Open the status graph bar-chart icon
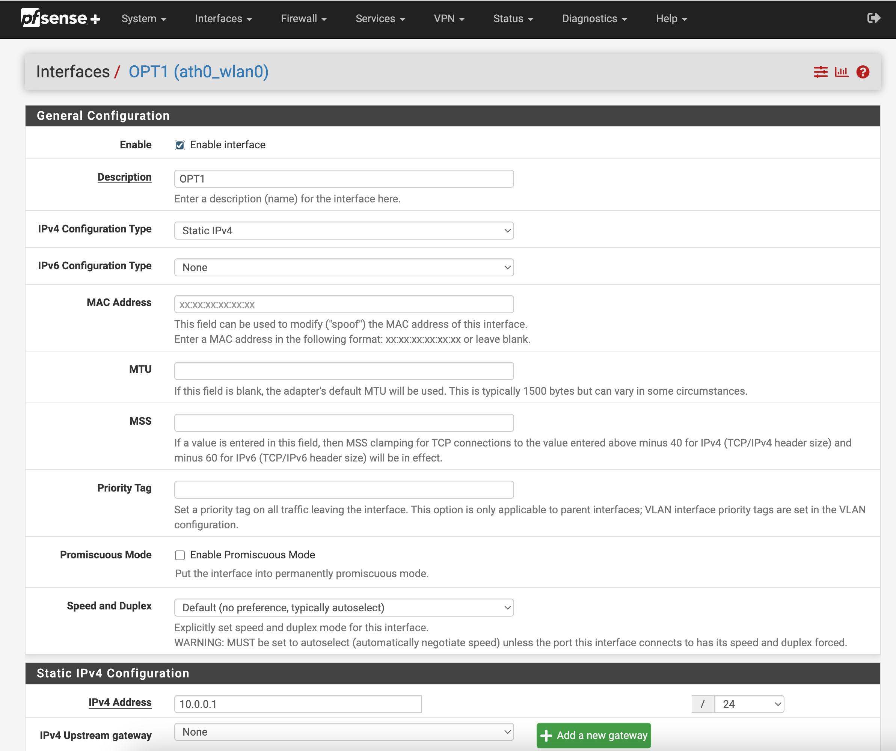Screen dimensions: 896x751 coord(842,72)
